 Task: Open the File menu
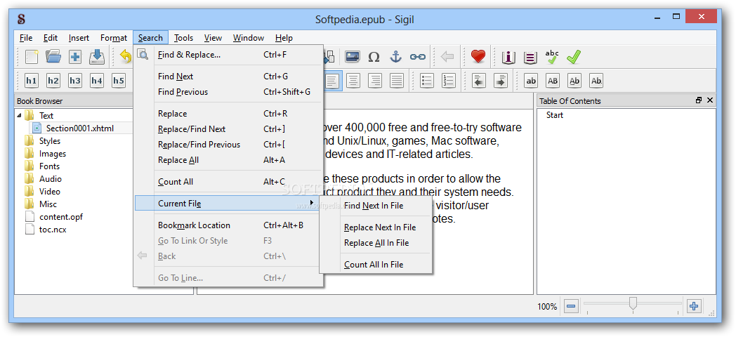tap(26, 38)
